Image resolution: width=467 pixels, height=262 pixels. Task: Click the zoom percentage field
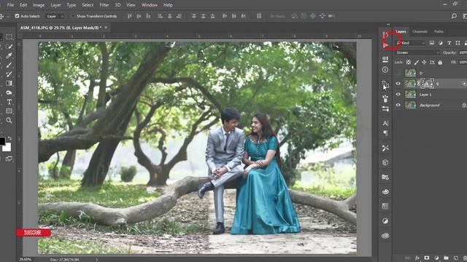[x=25, y=260]
